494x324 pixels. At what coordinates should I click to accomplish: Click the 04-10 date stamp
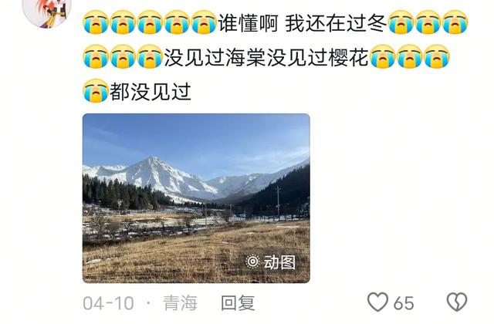(108, 303)
